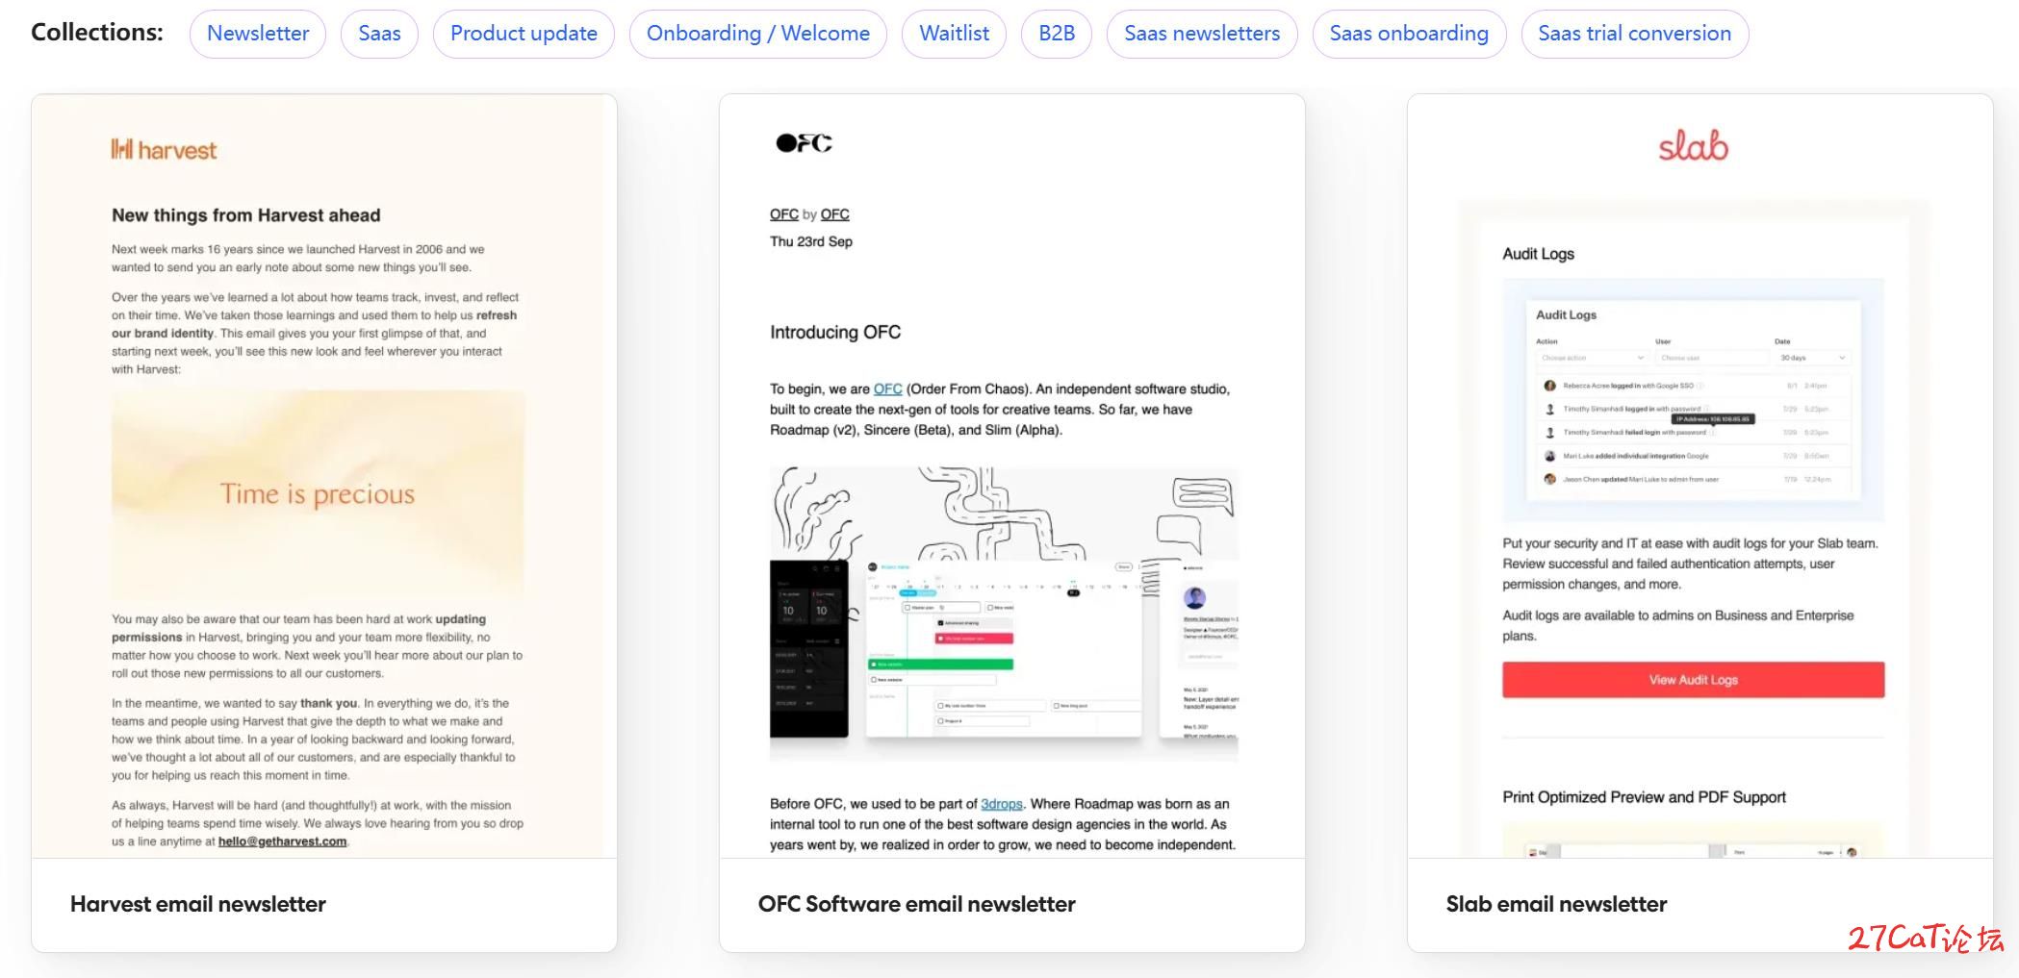Open the Saas onboarding collection
This screenshot has width=2019, height=978.
coord(1409,34)
